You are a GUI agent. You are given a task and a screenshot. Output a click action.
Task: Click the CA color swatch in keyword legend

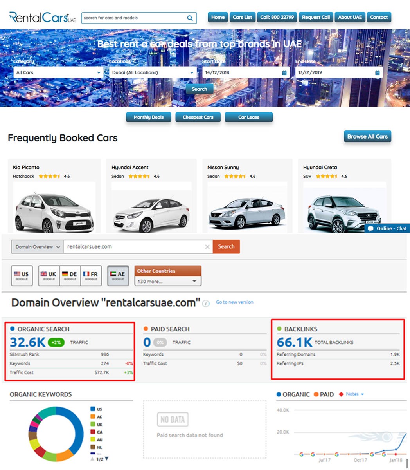click(93, 432)
